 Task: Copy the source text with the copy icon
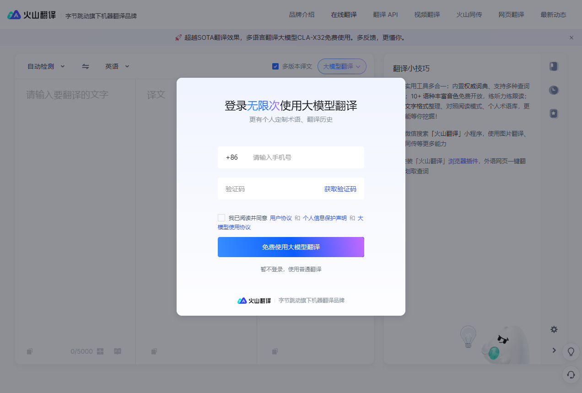[29, 351]
